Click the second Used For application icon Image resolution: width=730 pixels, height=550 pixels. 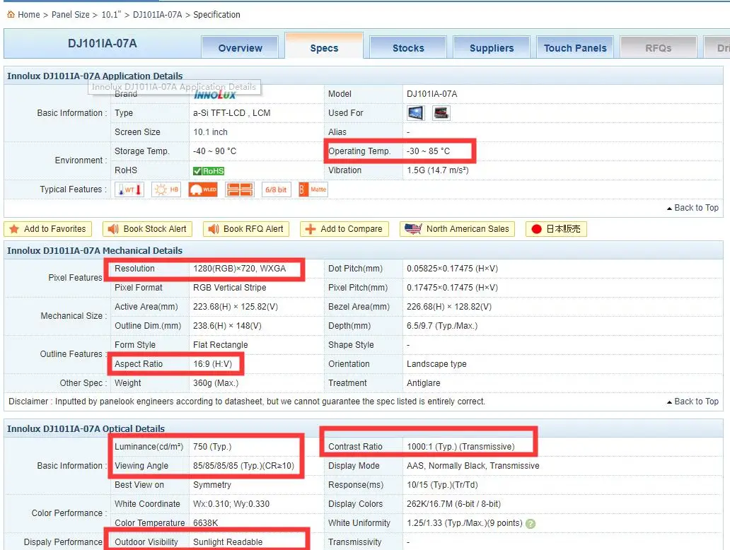[441, 113]
